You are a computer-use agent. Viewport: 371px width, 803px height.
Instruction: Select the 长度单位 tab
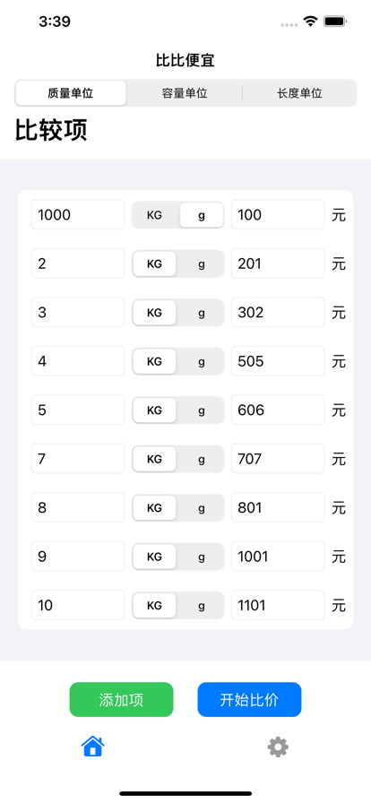click(x=299, y=93)
